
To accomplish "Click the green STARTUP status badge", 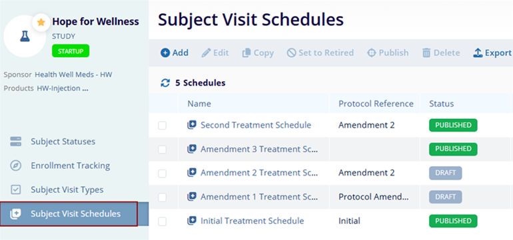I will point(71,51).
